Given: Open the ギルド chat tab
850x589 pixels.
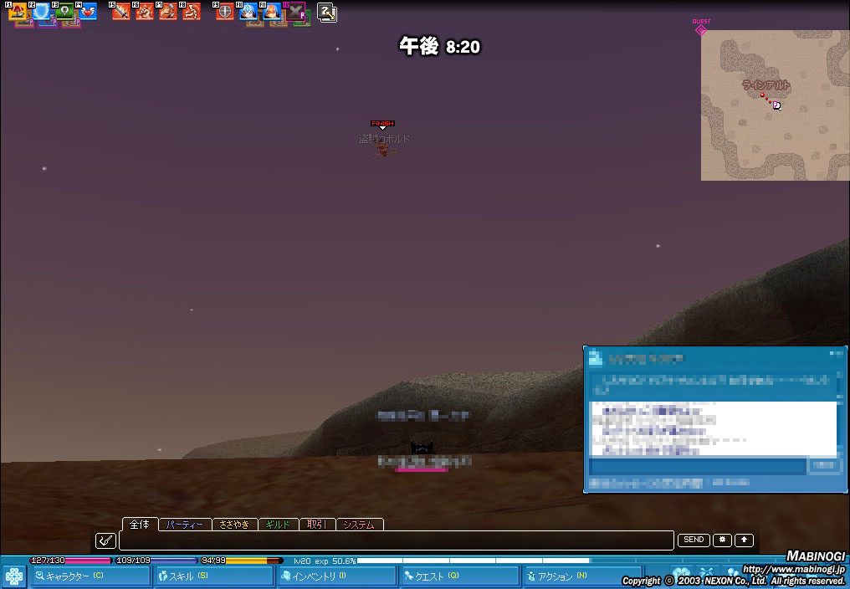Looking at the screenshot, I should (x=277, y=525).
